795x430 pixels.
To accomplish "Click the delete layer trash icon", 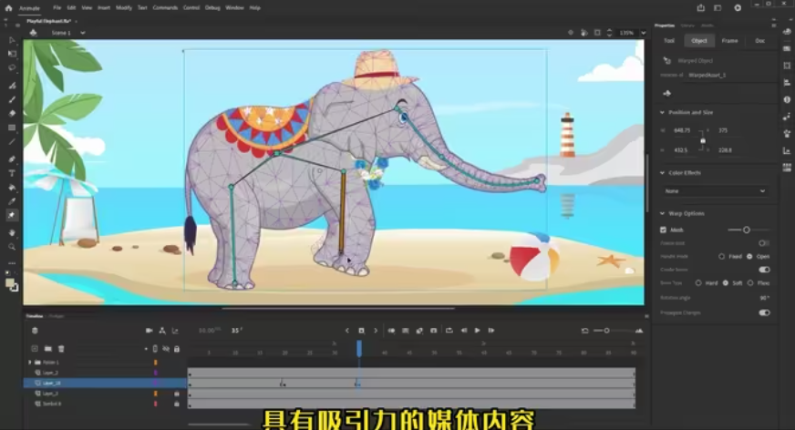I will 61,348.
